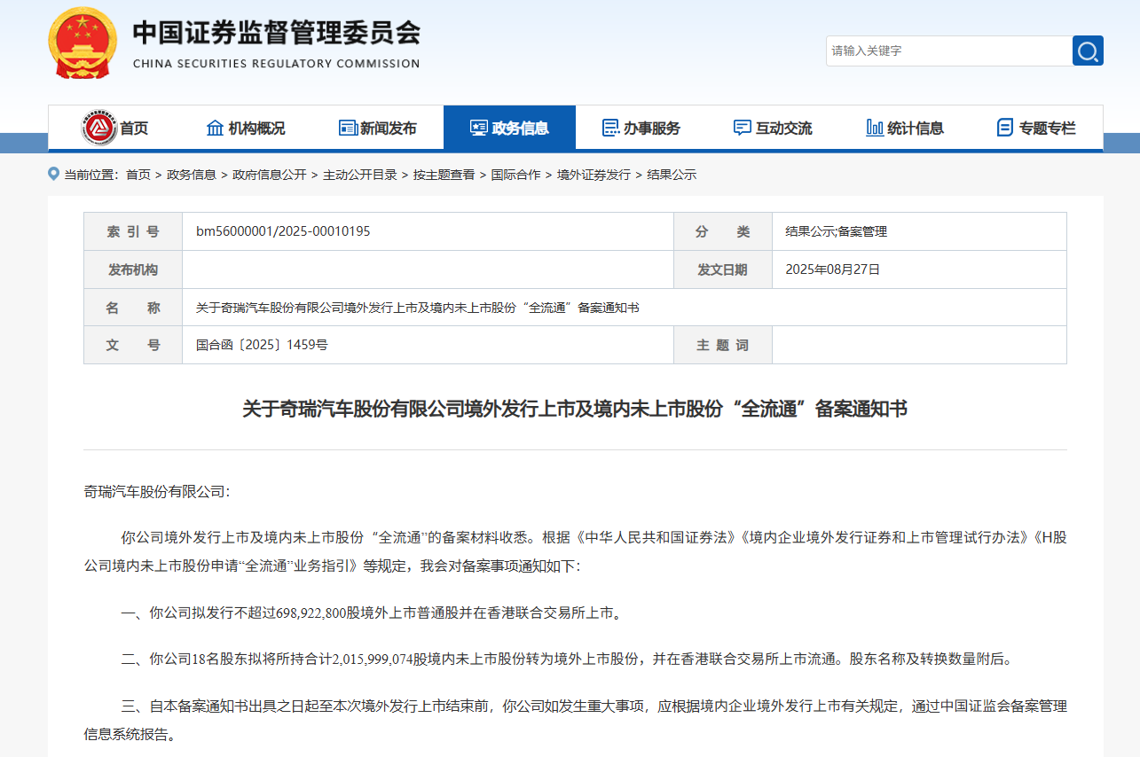Image resolution: width=1140 pixels, height=757 pixels.
Task: Open 按主题查看 breadcrumb link
Action: tap(444, 175)
